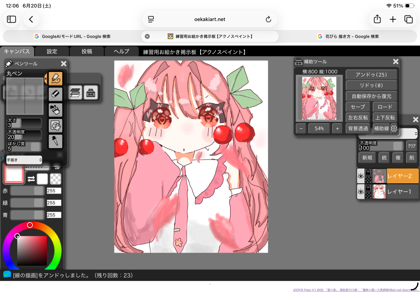Click the swap colors arrows icon
420x292 pixels.
[x=31, y=179]
